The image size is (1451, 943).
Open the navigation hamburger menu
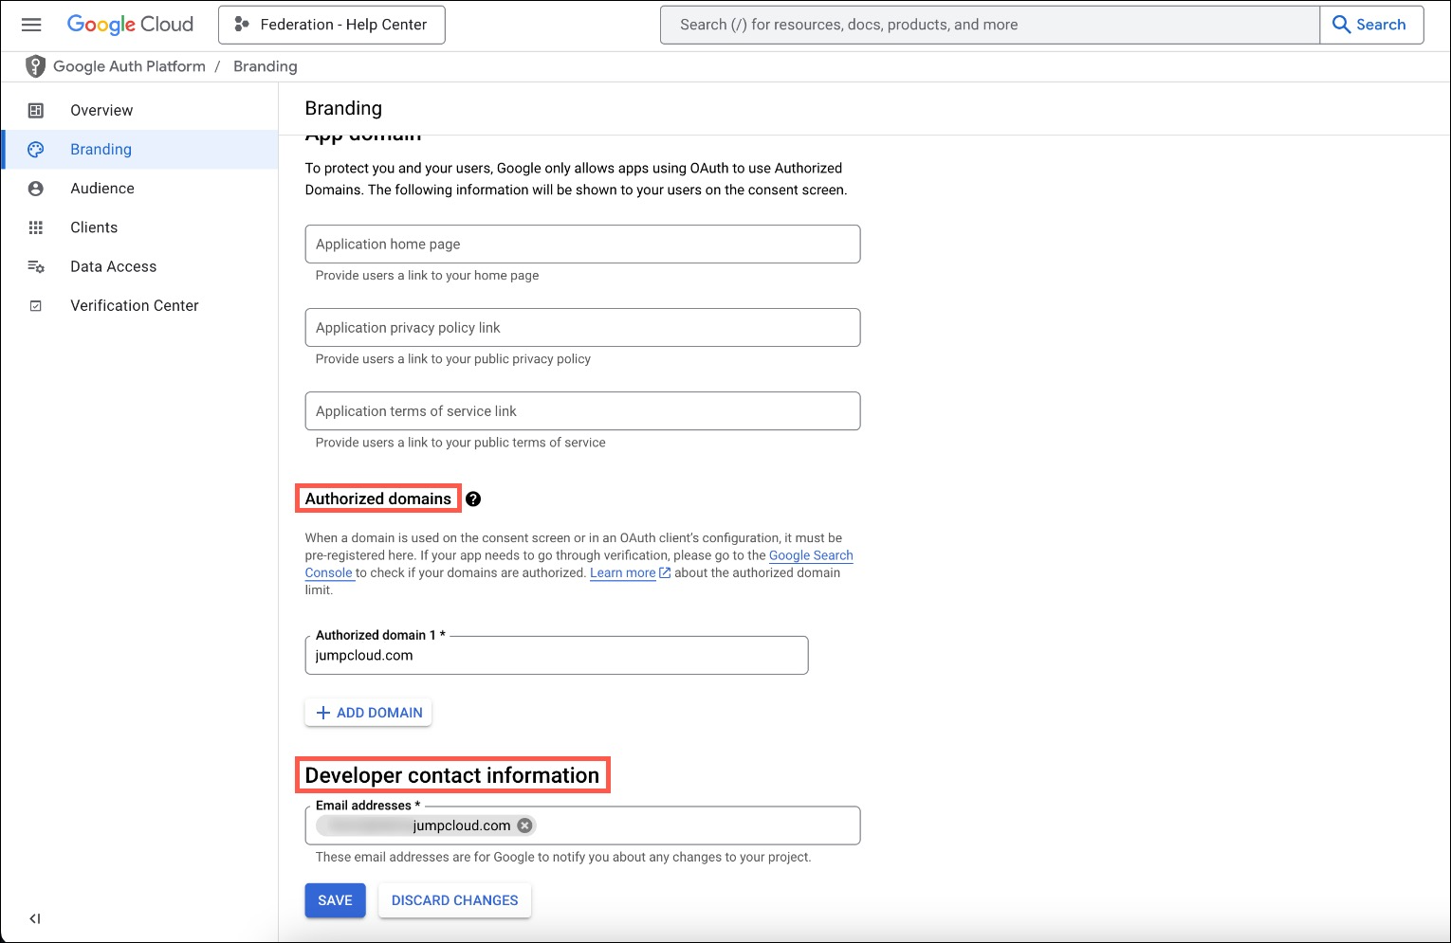click(x=31, y=25)
